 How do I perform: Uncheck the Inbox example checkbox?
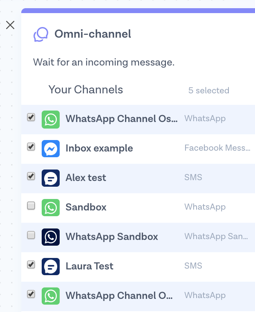31,147
